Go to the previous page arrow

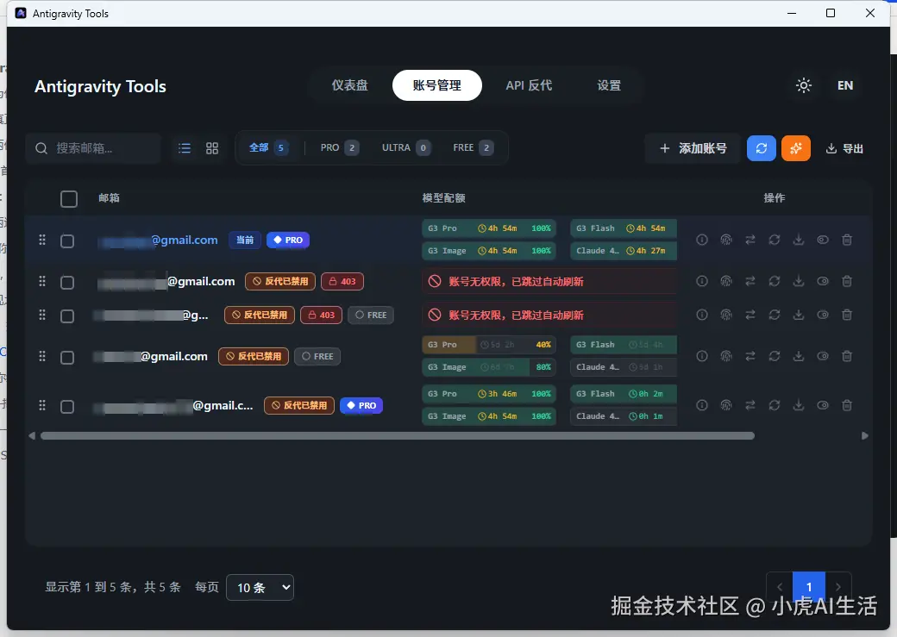pos(779,587)
